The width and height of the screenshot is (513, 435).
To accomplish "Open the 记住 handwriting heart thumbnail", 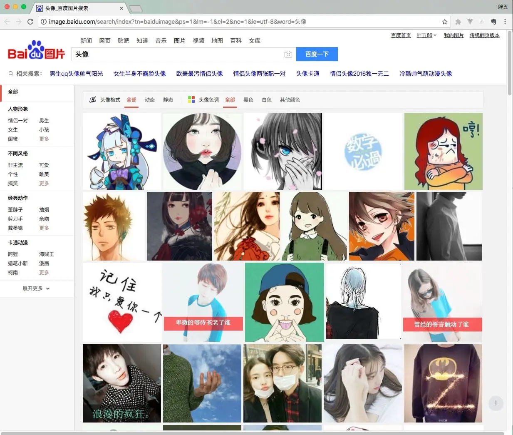I will (x=122, y=302).
